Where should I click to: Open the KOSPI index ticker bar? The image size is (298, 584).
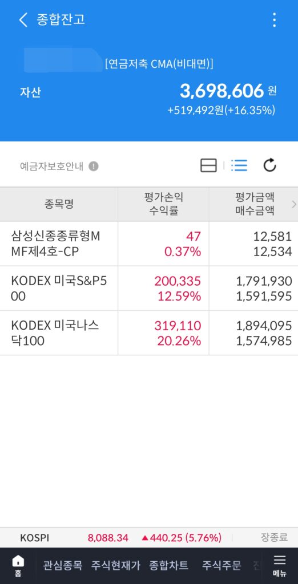[x=149, y=538]
